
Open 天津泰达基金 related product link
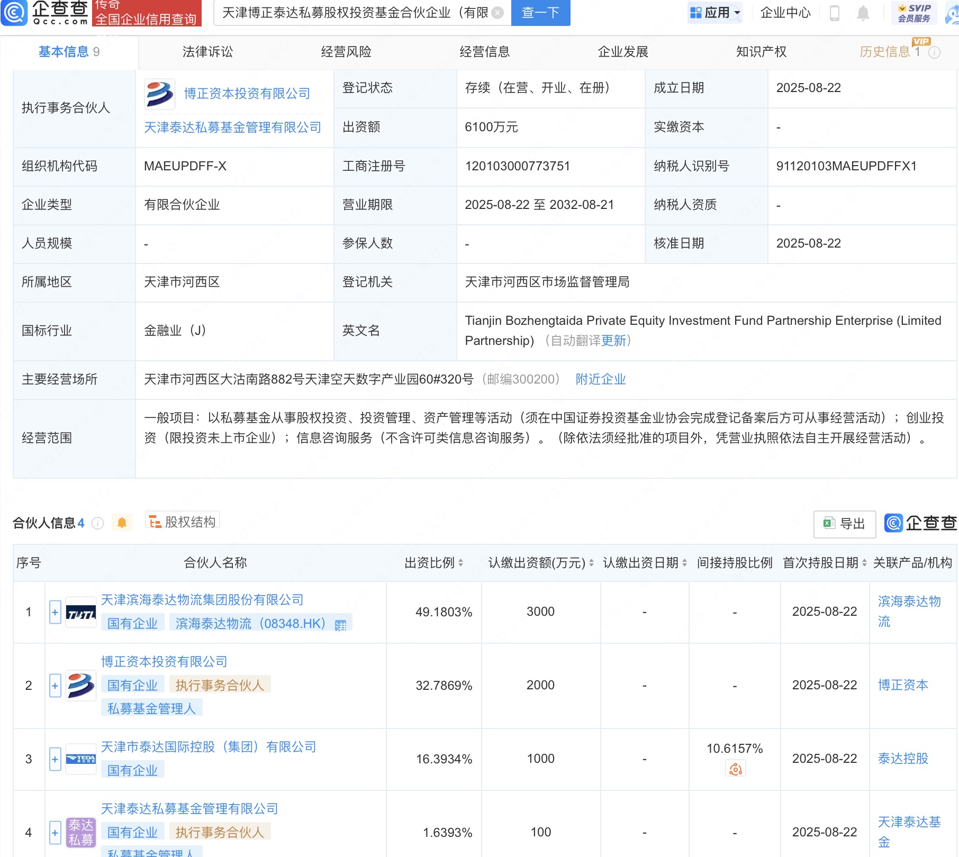pos(909,832)
